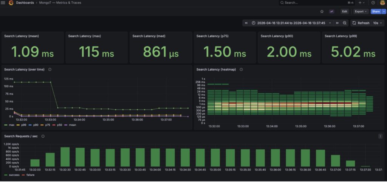Shift time range forward with double-right arrows
Screen dimensions: 387x182
(x=337, y=23)
